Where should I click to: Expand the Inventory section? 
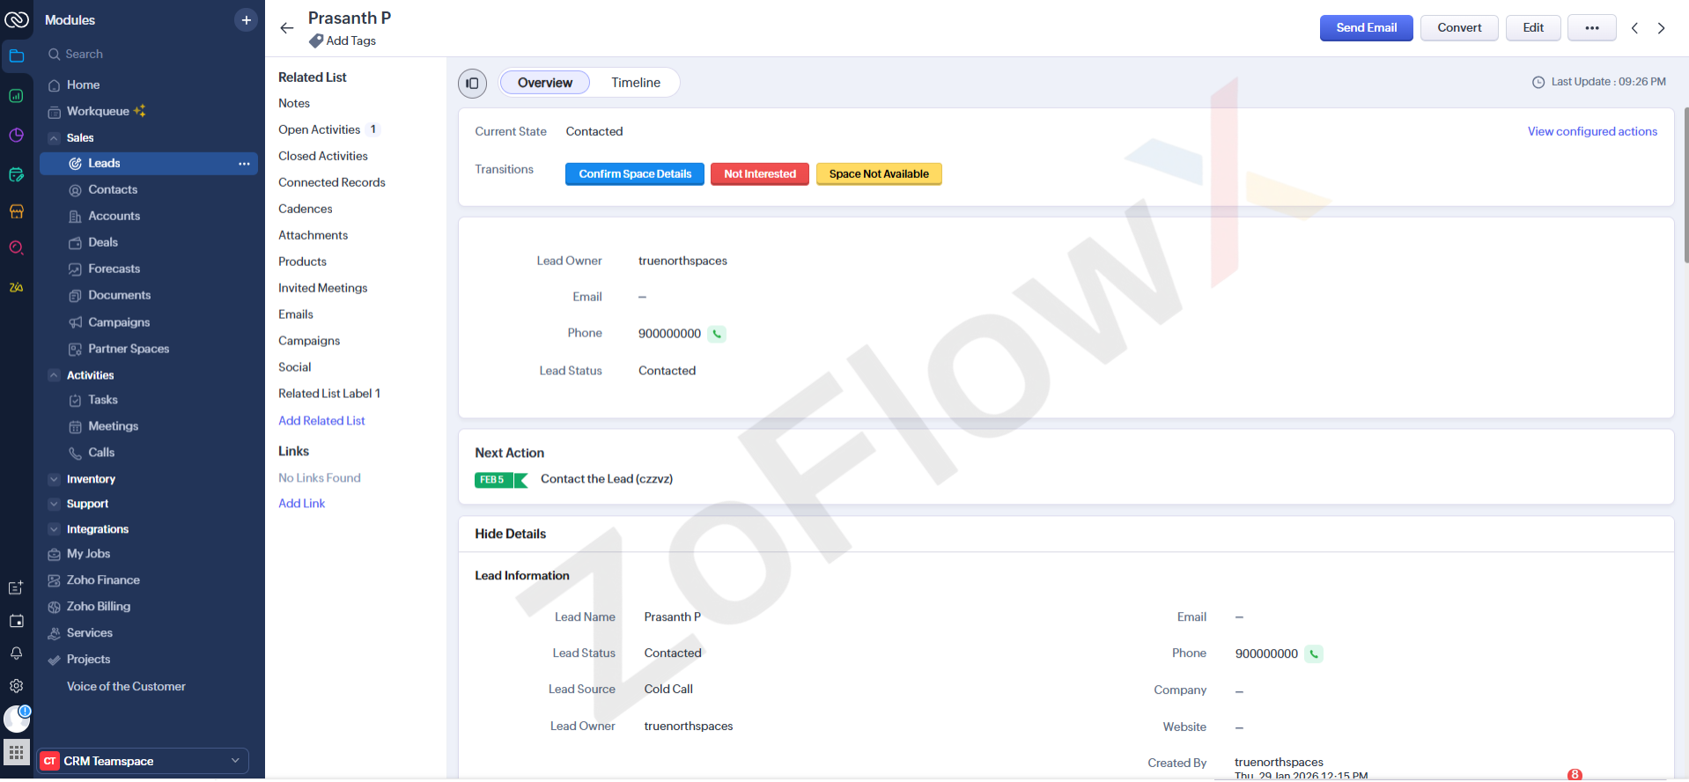tap(55, 479)
